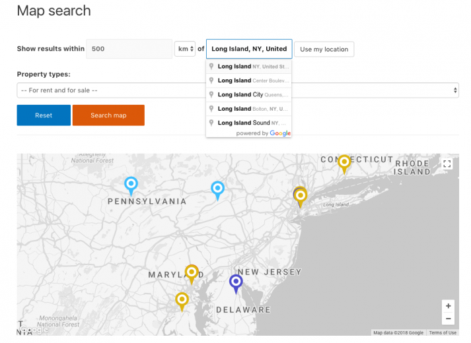Click the light blue pin in eastern Pennsylvania
Image resolution: width=471 pixels, height=343 pixels.
pyautogui.click(x=217, y=191)
